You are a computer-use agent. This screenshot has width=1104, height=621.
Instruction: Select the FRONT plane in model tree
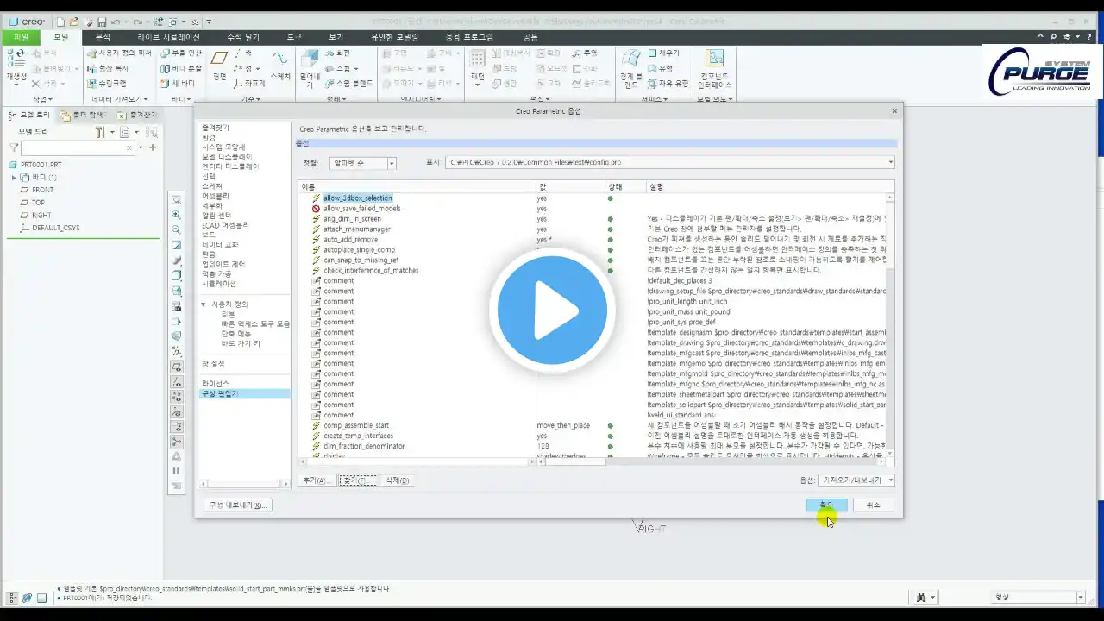click(42, 190)
